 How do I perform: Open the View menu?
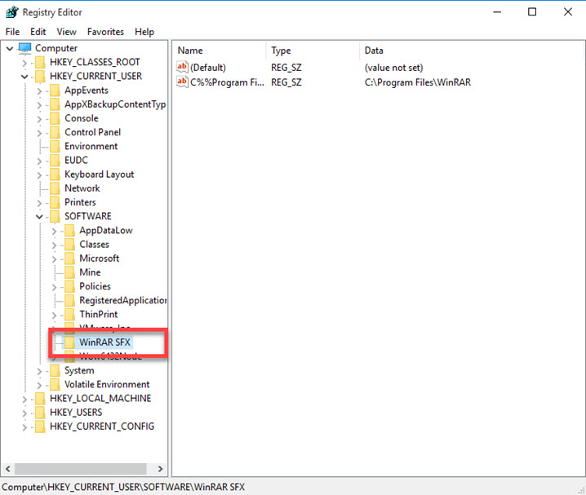67,32
